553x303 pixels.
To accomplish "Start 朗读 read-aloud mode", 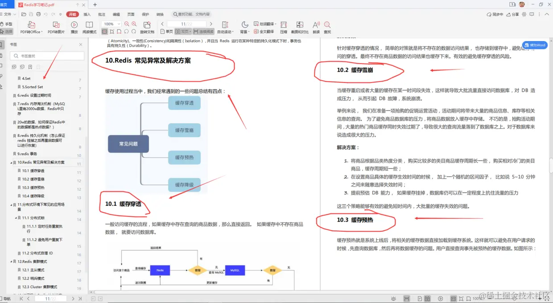I will [316, 28].
